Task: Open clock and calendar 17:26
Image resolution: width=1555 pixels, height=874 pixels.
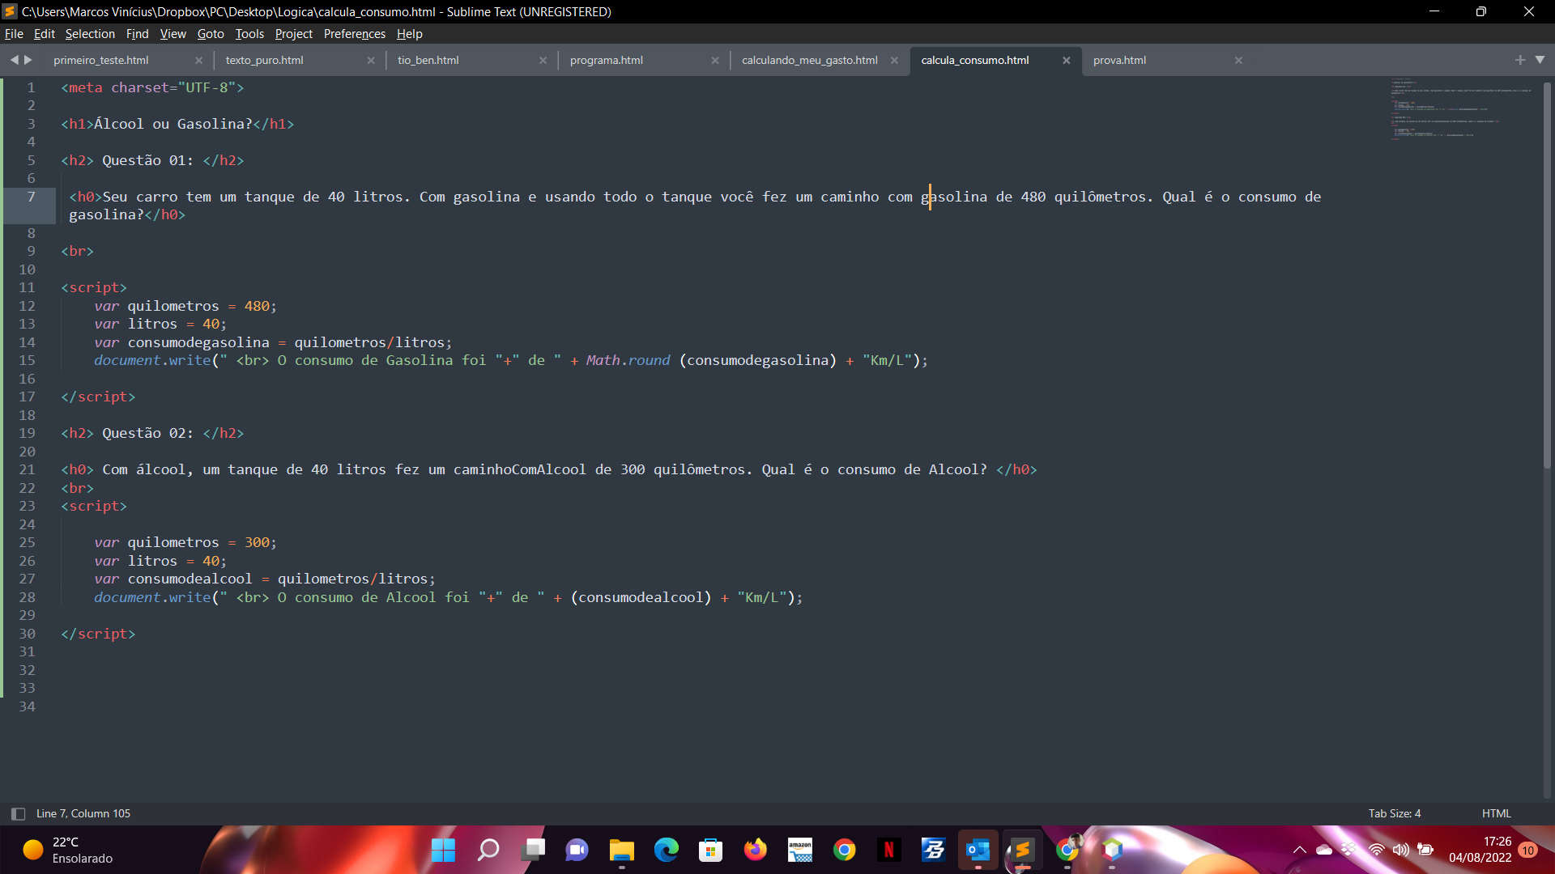Action: coord(1480,850)
